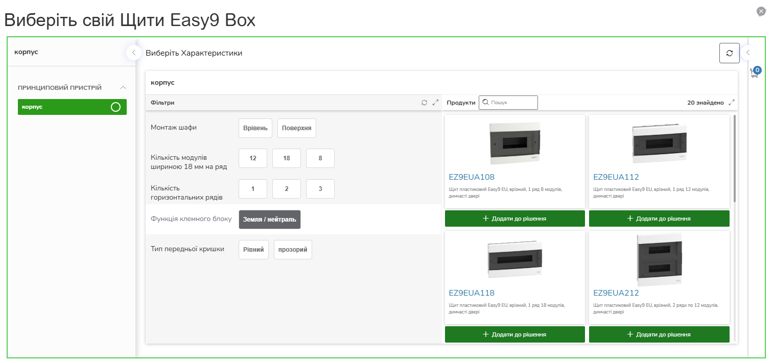Click the EZ9EUA108 product image

(x=515, y=143)
